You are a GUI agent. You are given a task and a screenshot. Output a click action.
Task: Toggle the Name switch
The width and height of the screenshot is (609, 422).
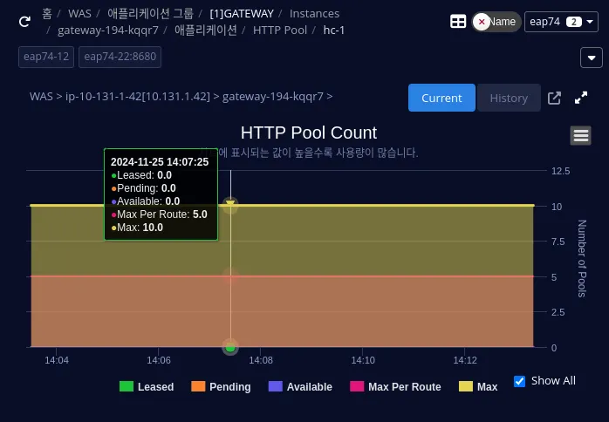tap(496, 22)
